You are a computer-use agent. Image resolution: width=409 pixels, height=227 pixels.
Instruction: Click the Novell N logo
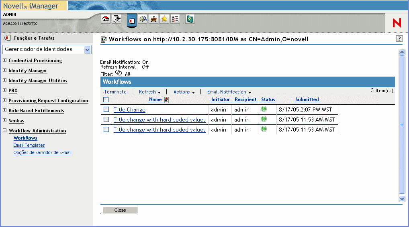pos(397,23)
